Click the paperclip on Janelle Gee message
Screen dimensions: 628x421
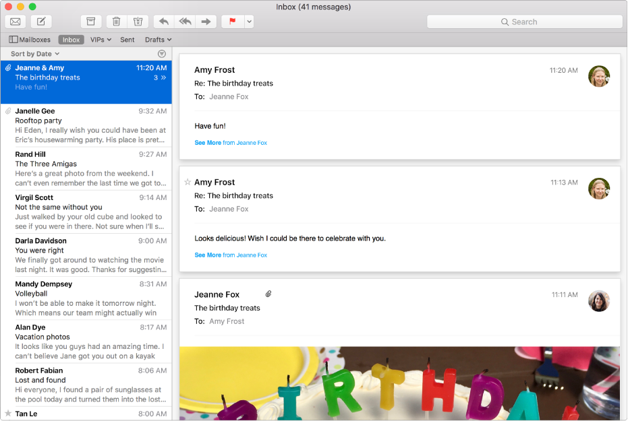(x=8, y=110)
